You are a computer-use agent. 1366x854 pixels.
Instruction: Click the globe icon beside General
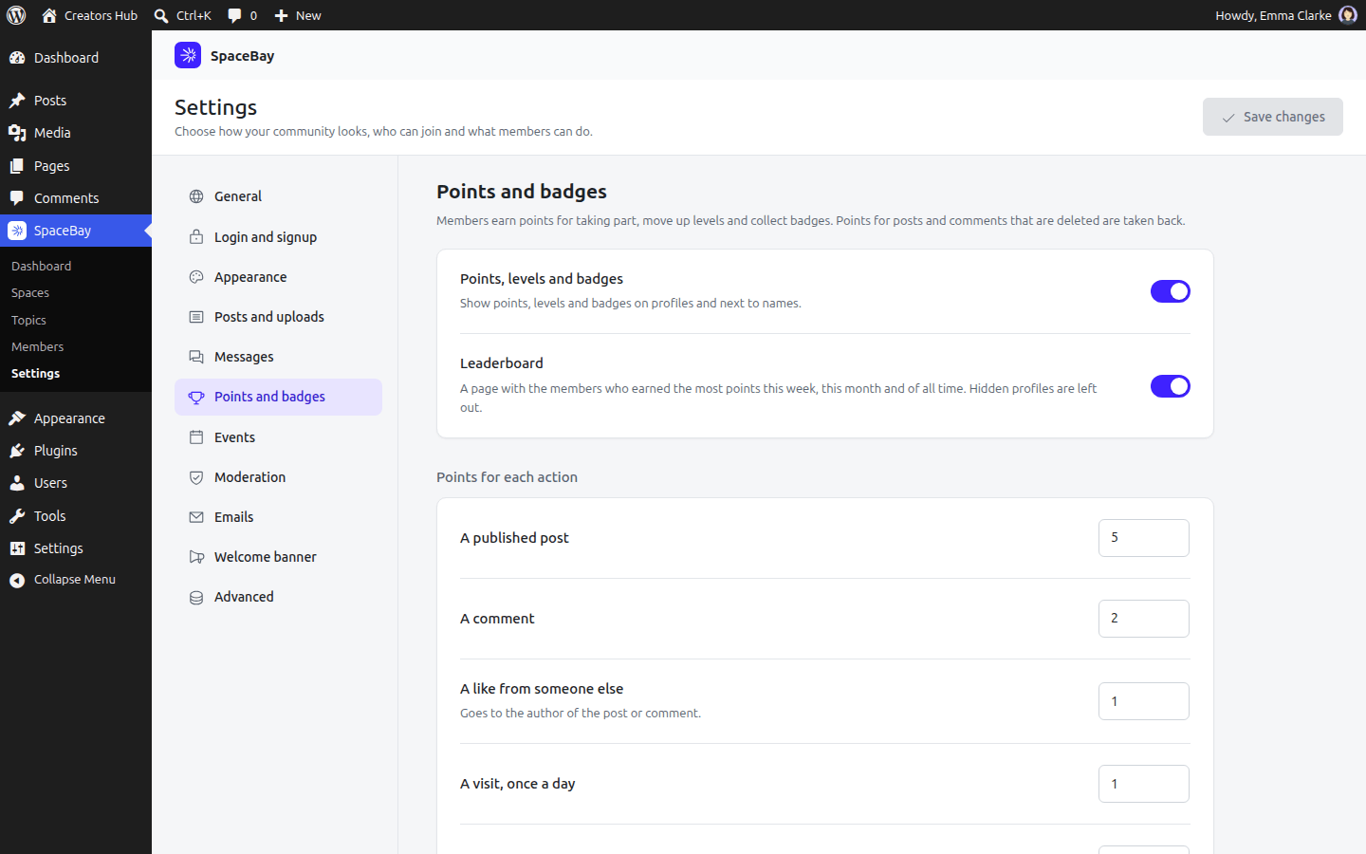[x=196, y=196]
